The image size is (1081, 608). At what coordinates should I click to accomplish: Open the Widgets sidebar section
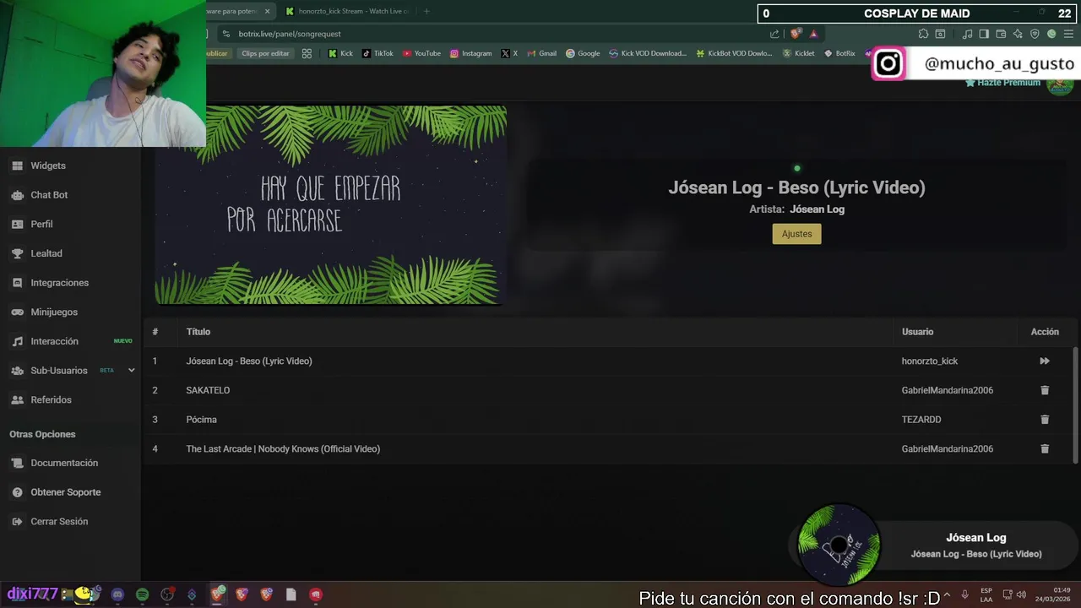click(47, 166)
